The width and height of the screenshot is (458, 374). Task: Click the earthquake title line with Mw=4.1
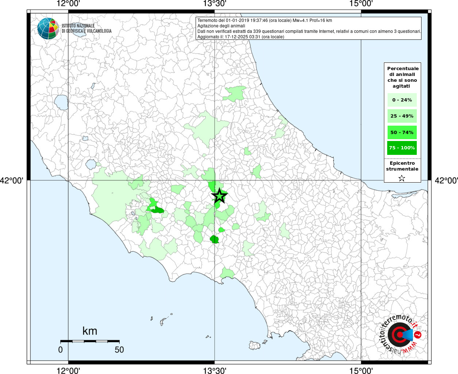[x=265, y=20]
